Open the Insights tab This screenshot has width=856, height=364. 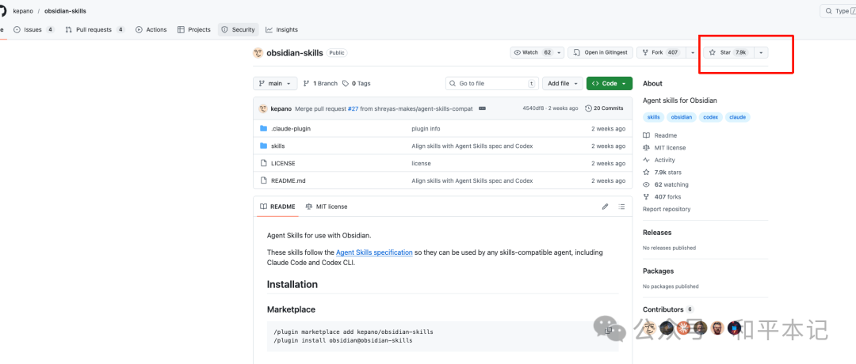pyautogui.click(x=281, y=30)
